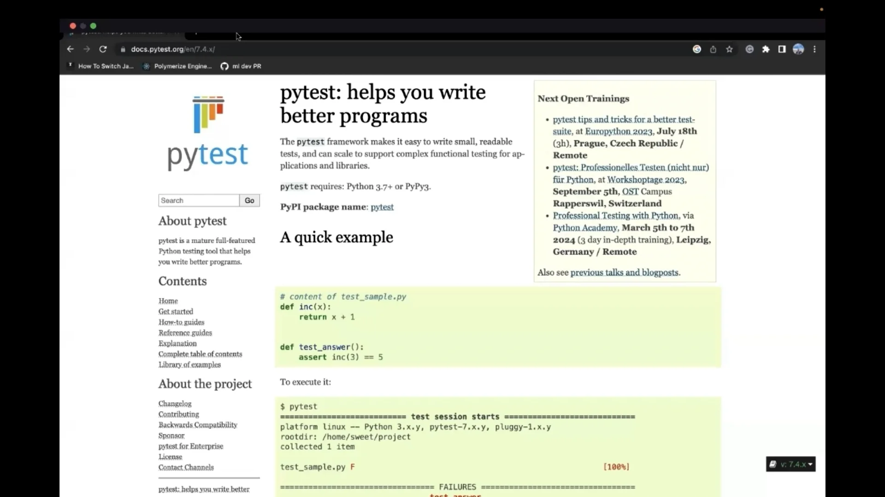
Task: Click the GitHub icon on the ml dev PR bookmark
Action: [224, 66]
